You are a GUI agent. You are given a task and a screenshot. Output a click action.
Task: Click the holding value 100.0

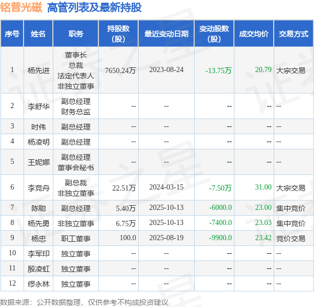[x=128, y=238]
